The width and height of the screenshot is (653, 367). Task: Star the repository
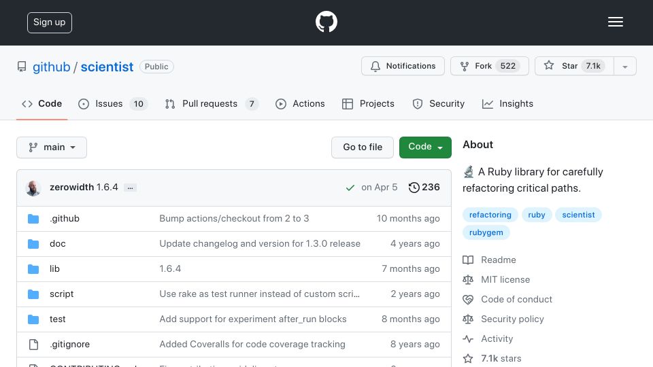click(x=574, y=66)
